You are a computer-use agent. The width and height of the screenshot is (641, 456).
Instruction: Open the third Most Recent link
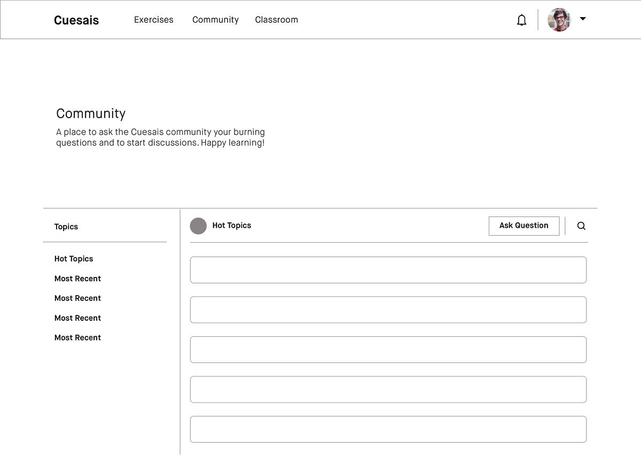click(x=77, y=318)
